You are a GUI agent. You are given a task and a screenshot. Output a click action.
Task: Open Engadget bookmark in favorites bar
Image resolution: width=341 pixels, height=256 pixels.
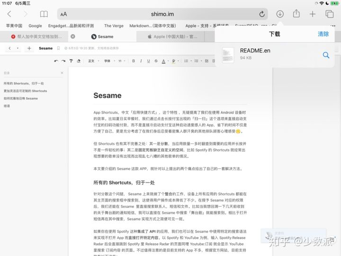click(x=71, y=26)
